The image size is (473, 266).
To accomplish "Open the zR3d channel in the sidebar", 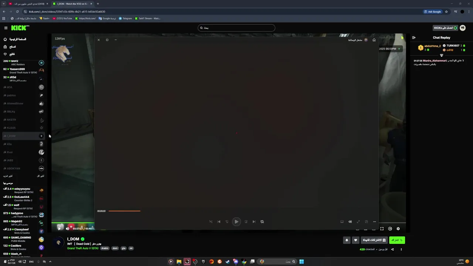I will point(24,79).
